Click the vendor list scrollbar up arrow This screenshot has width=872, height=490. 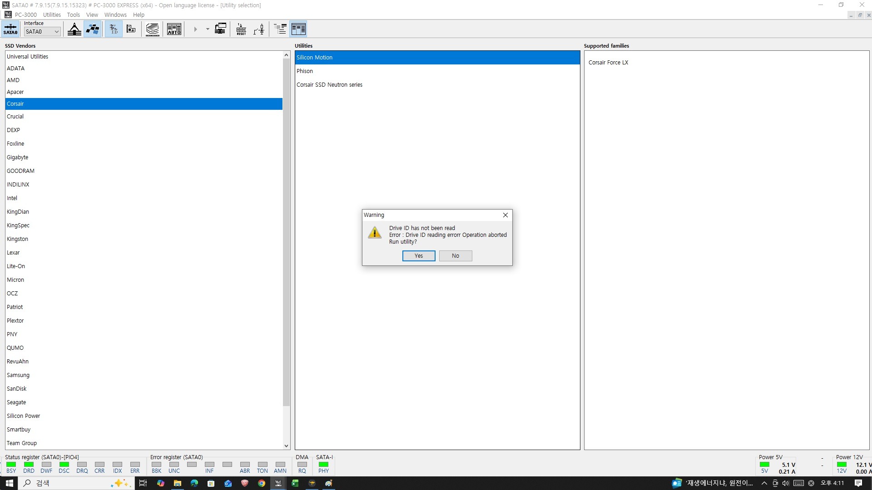(286, 55)
